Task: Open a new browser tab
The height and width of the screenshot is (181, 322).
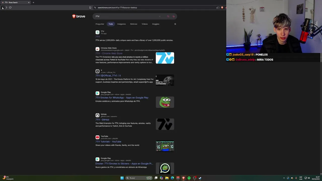Action: (33, 3)
